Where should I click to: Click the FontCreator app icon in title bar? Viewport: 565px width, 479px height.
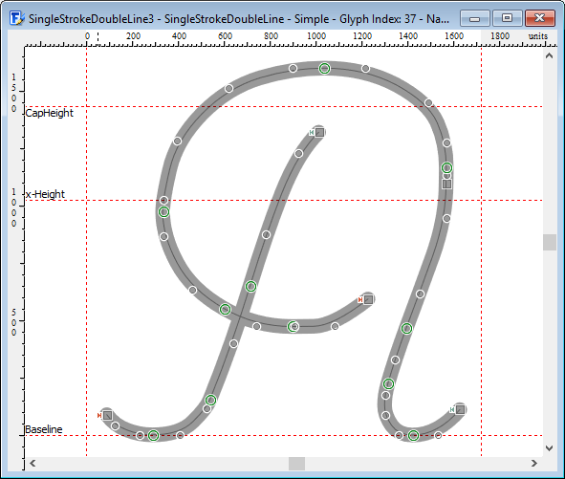click(x=16, y=18)
